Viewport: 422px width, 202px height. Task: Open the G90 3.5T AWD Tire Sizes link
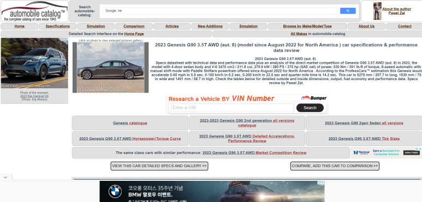point(364,139)
